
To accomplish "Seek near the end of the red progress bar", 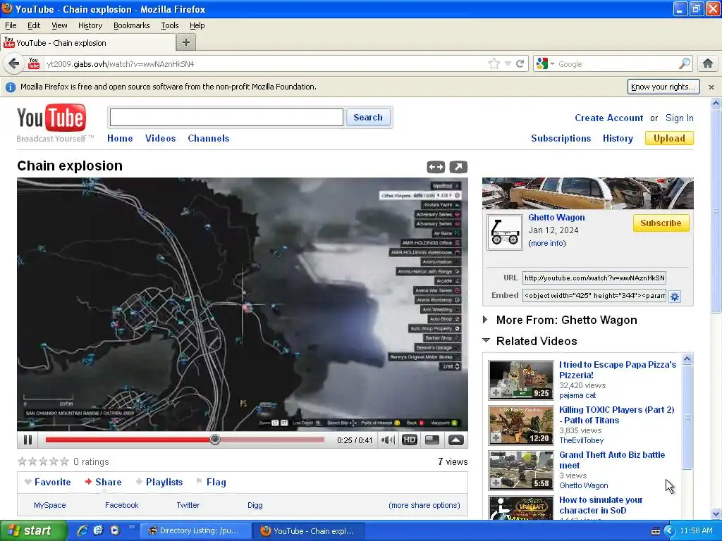I will (x=320, y=440).
